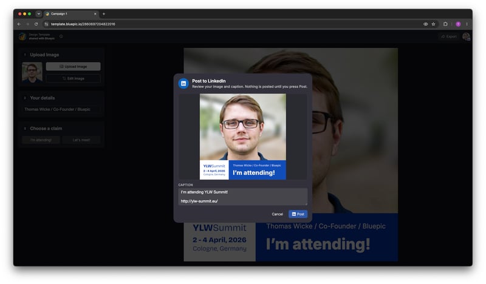Switch to the 'Campaign 1' browser tab
Viewport: 486px width, 284px height.
tap(70, 13)
